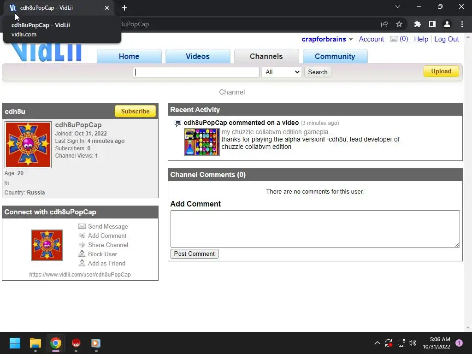Click the Add as Friend icon
Screen dimensions: 472x354
pos(82,263)
